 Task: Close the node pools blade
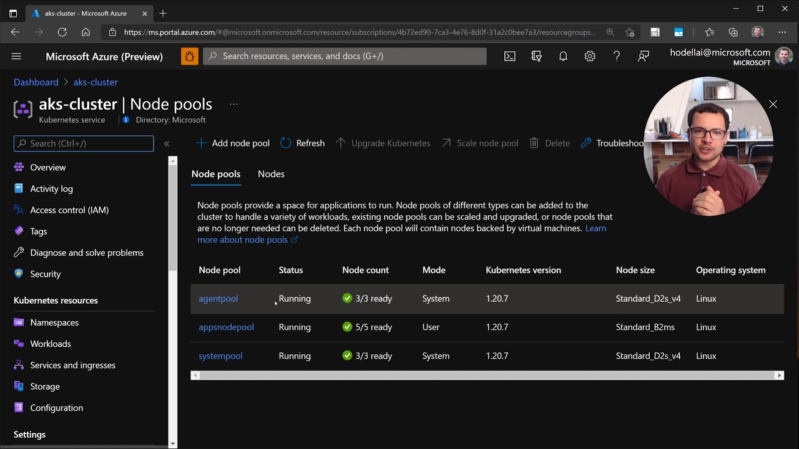click(773, 104)
